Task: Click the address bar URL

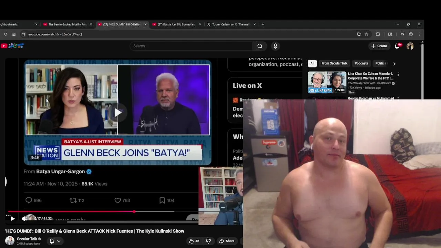Action: pyautogui.click(x=55, y=34)
